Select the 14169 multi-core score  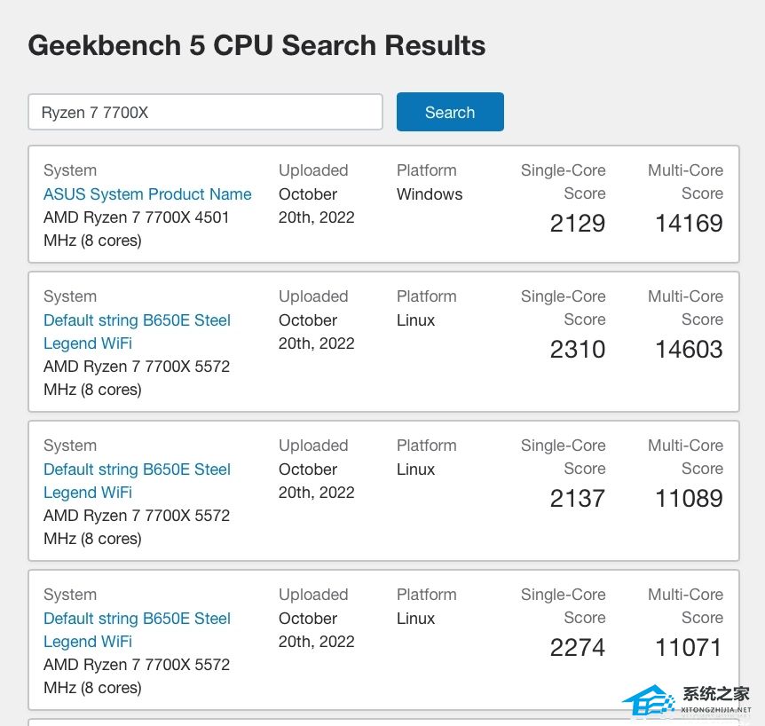tap(689, 223)
